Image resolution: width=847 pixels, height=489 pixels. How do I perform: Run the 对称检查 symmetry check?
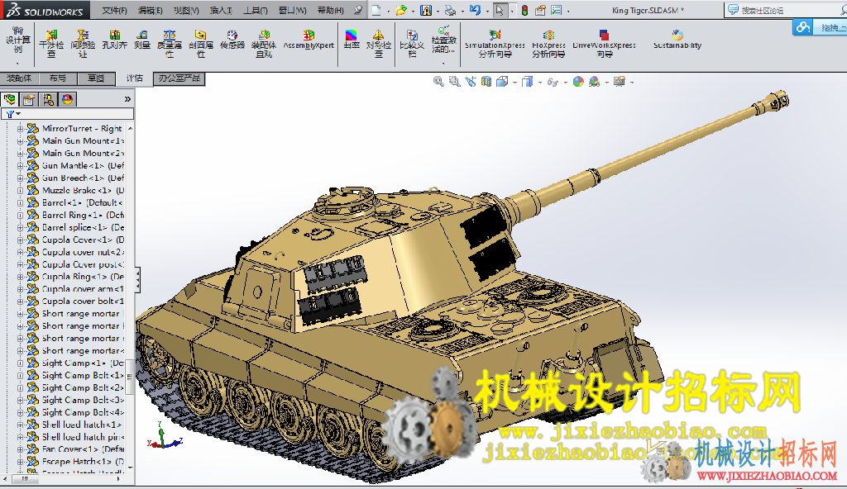379,43
